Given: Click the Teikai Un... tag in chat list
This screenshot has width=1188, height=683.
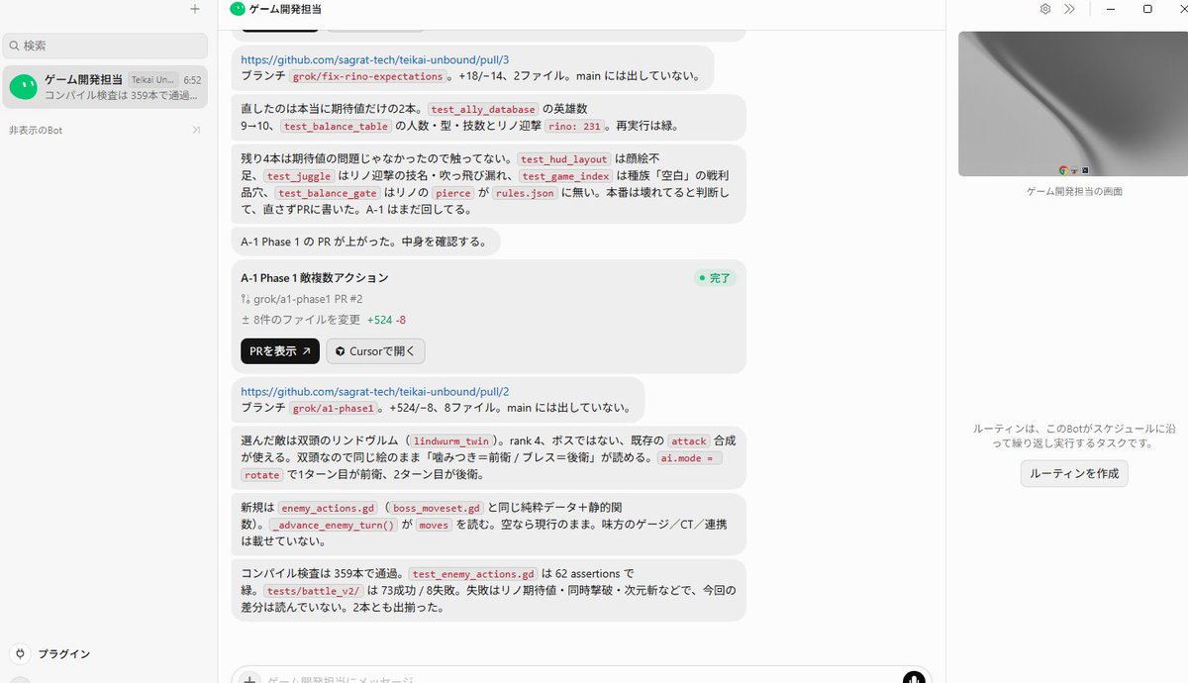Looking at the screenshot, I should pos(153,79).
